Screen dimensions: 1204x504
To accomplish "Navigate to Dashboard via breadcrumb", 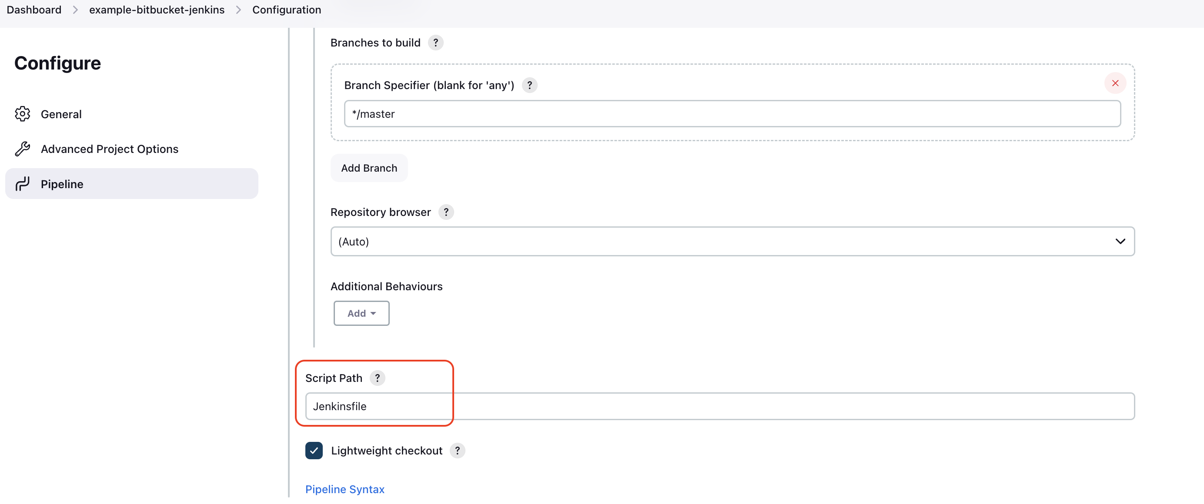I will pos(33,9).
